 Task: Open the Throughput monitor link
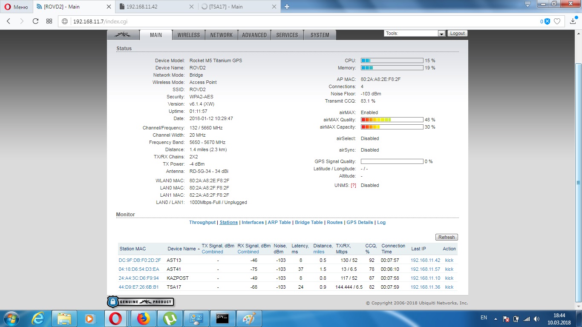coord(202,222)
